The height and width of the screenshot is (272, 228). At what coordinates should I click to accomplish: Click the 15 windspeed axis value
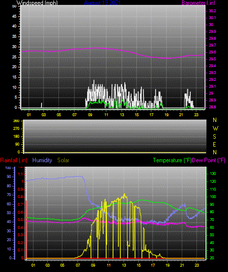pyautogui.click(x=14, y=77)
